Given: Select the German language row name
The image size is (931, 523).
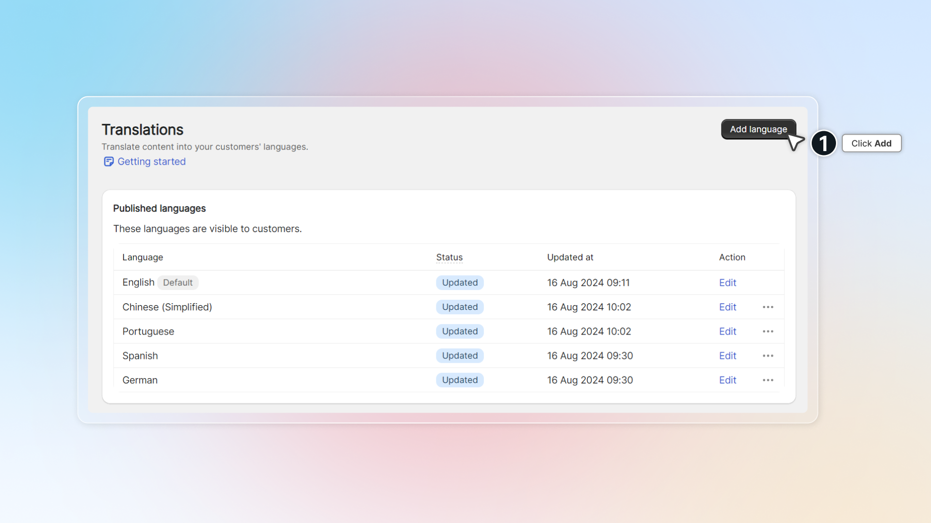Looking at the screenshot, I should (140, 380).
